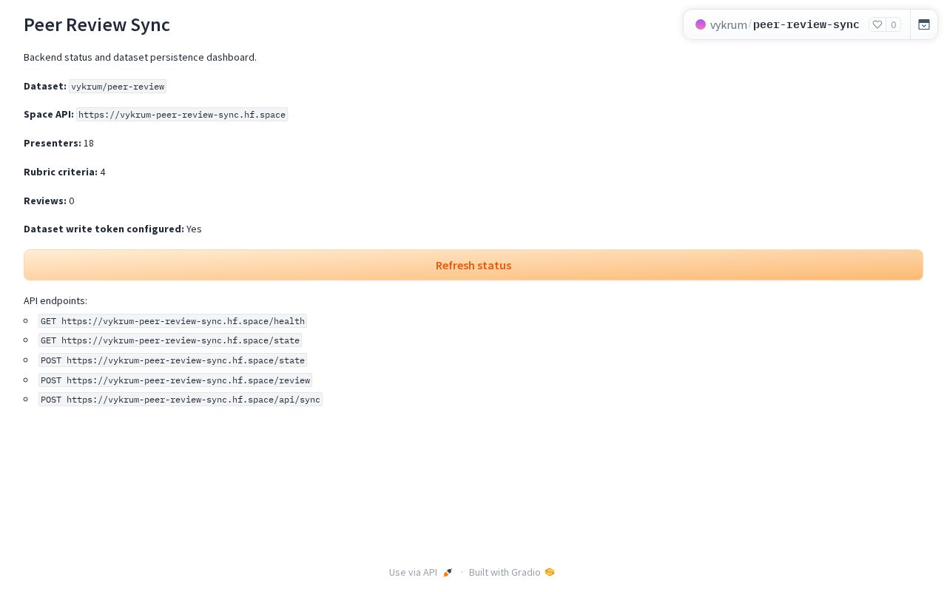Open the peer-review-sync space link

pyautogui.click(x=806, y=24)
